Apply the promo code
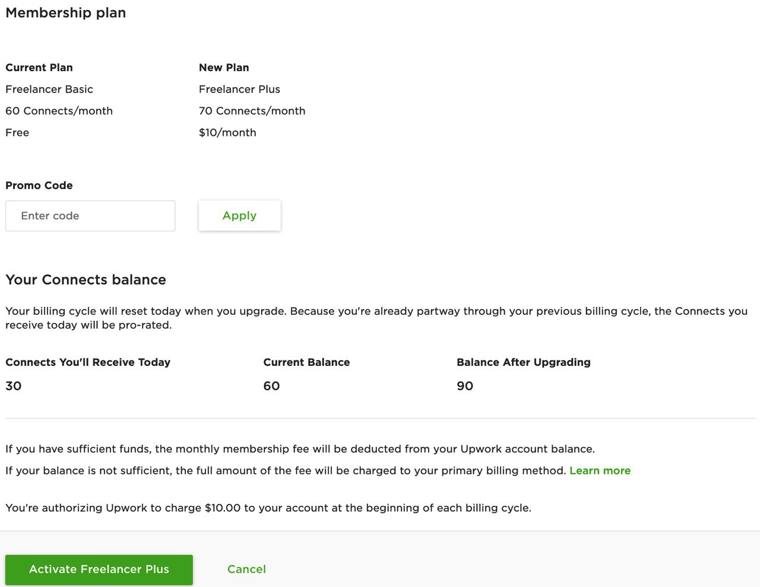760x587 pixels. coord(240,216)
